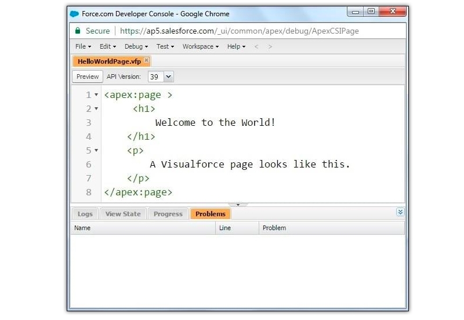Click the forward arrow in menu bar

[x=270, y=46]
